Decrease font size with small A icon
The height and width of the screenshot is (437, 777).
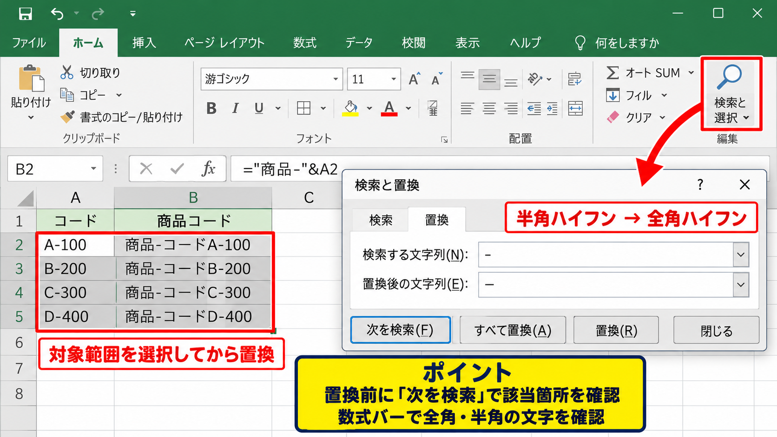[x=436, y=79]
